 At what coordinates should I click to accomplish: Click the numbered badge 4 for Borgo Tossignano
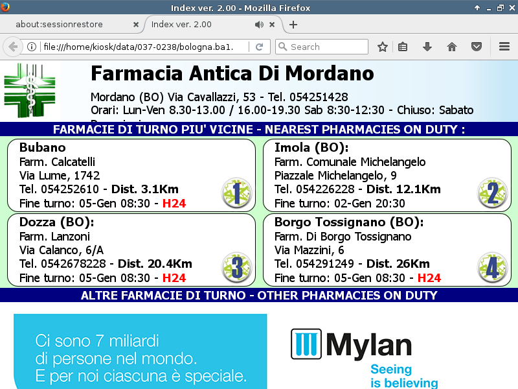(x=492, y=268)
